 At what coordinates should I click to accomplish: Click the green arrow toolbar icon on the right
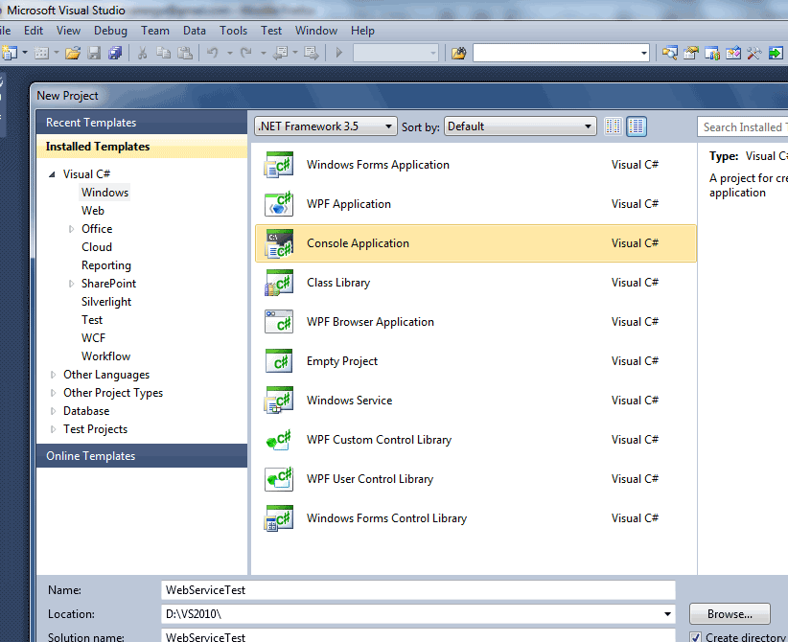click(776, 53)
